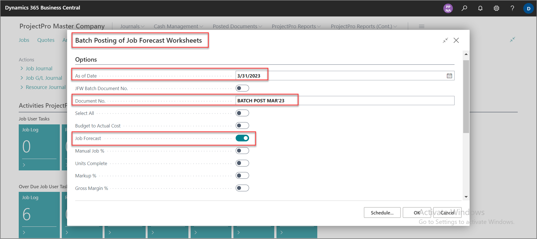This screenshot has height=239, width=537.
Task: Disable the Job Forecast toggle
Action: 242,138
